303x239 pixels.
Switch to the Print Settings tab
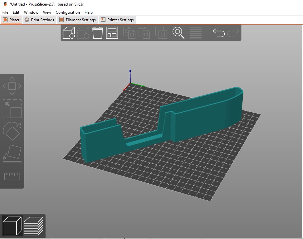click(x=39, y=20)
